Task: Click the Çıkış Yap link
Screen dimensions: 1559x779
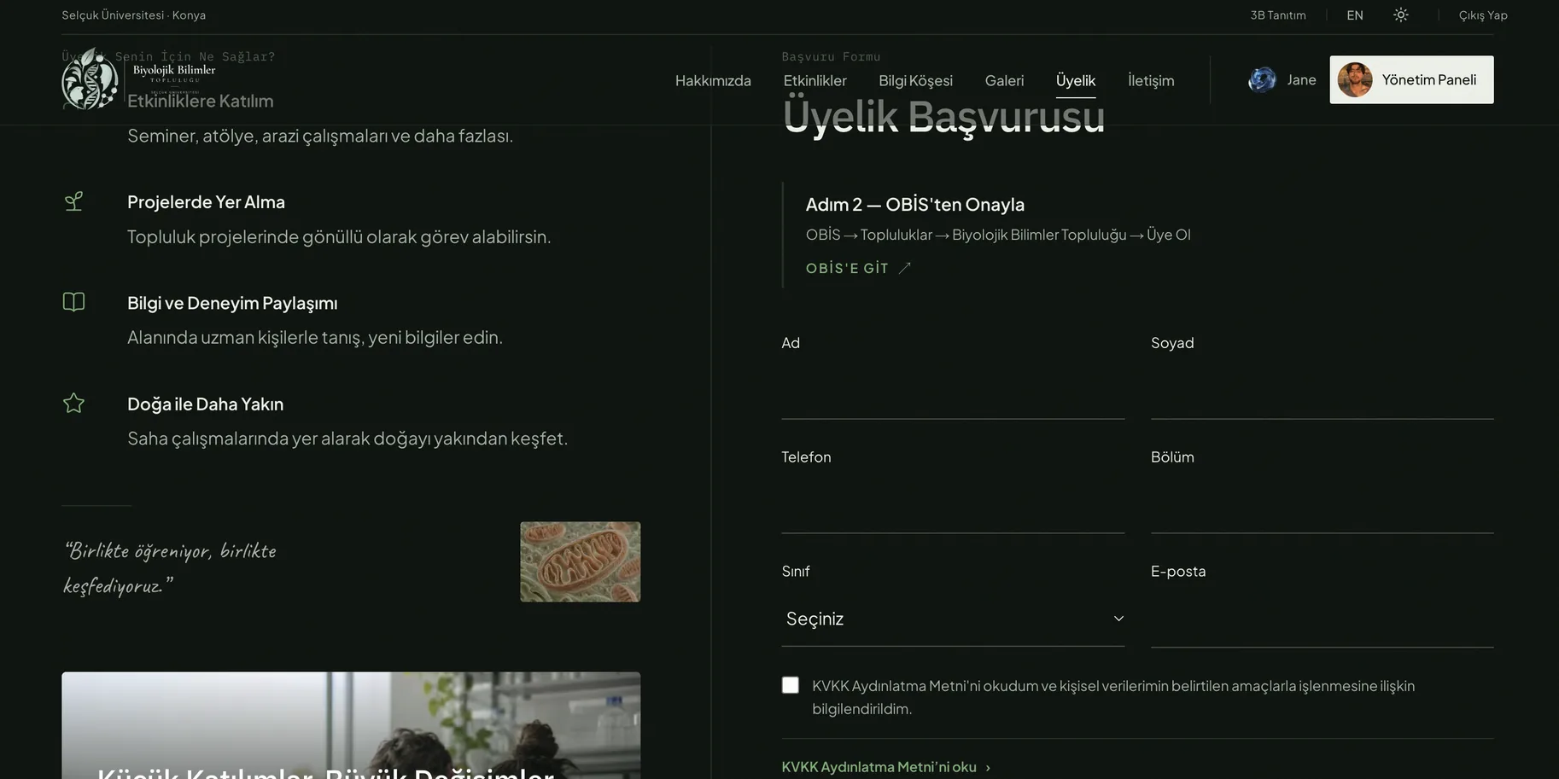Action: click(1483, 15)
